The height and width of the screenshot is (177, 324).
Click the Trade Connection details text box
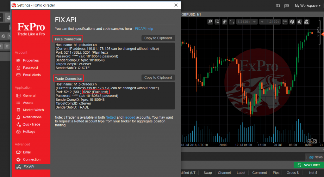pos(115,96)
